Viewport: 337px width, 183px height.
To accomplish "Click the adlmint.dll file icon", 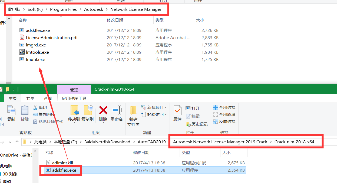I will (48, 163).
